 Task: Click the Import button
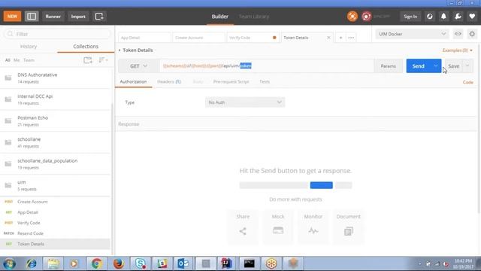78,17
